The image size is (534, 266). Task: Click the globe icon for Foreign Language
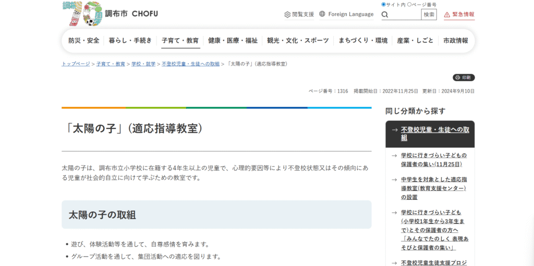(322, 14)
